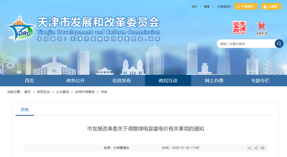
Task: Open 政务公开 navigation menu
Action: 75,81
